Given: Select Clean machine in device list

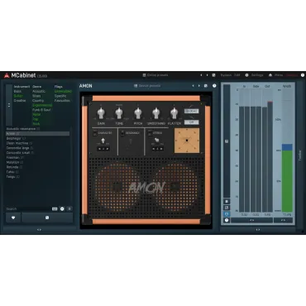Looking at the screenshot, I should [x=38, y=143].
